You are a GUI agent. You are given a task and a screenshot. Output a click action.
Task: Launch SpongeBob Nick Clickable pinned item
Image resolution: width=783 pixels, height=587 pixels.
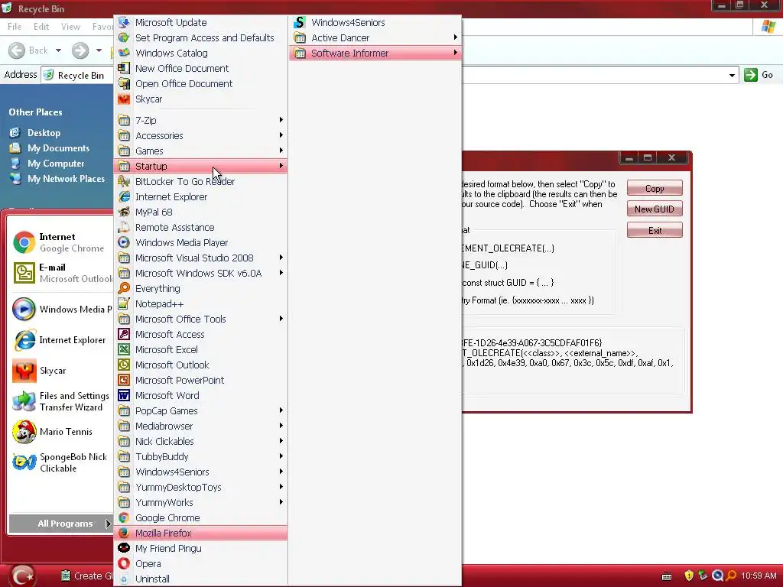coord(60,462)
